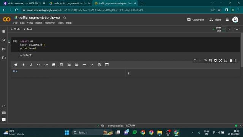Add a new Text cell
The height and width of the screenshot is (137, 243).
pyautogui.click(x=28, y=29)
